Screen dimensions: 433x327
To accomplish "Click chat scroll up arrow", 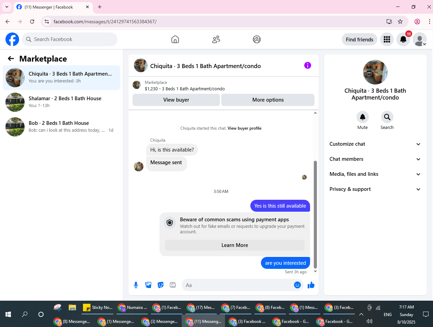I will point(315,113).
